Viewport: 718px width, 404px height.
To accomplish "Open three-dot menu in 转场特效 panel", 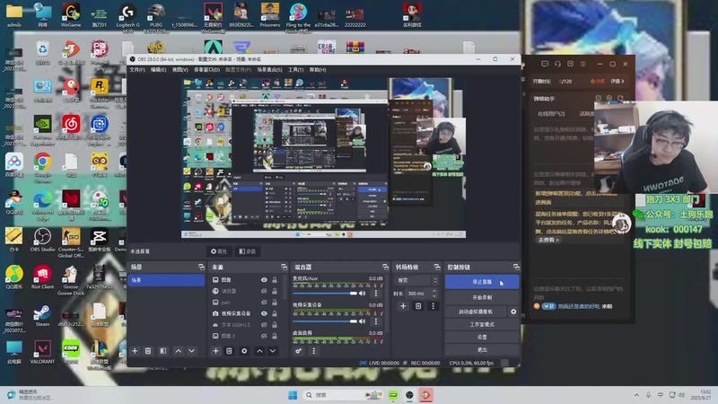I will [433, 306].
